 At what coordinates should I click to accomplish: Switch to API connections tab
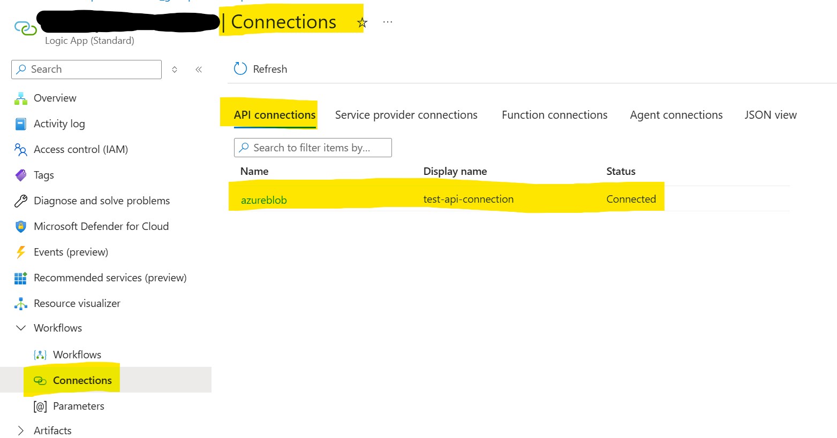pos(275,115)
